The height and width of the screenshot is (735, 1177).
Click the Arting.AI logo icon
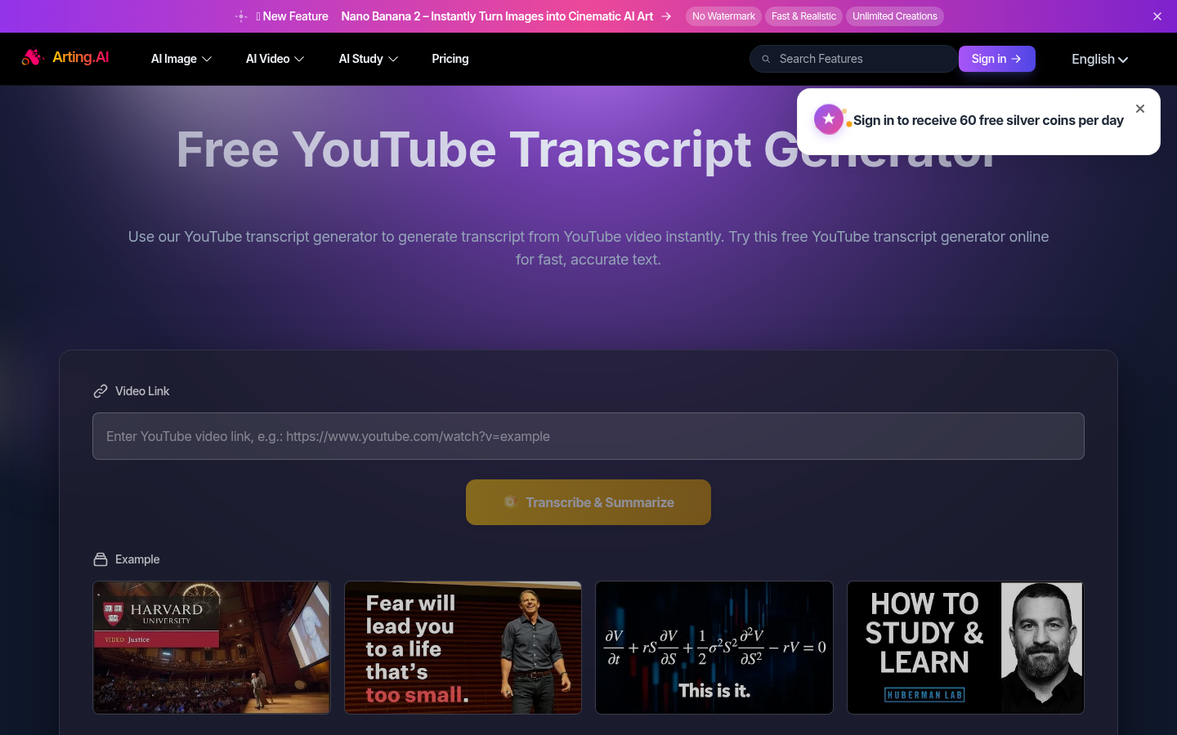pyautogui.click(x=32, y=57)
